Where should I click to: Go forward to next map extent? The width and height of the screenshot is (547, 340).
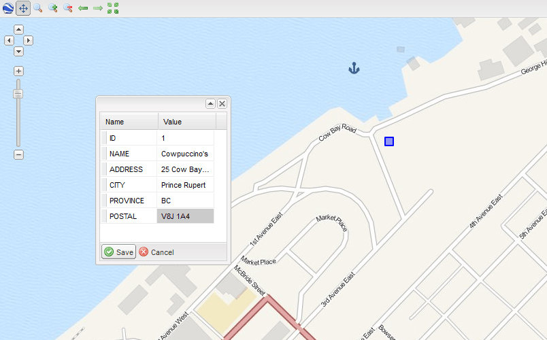pos(98,8)
